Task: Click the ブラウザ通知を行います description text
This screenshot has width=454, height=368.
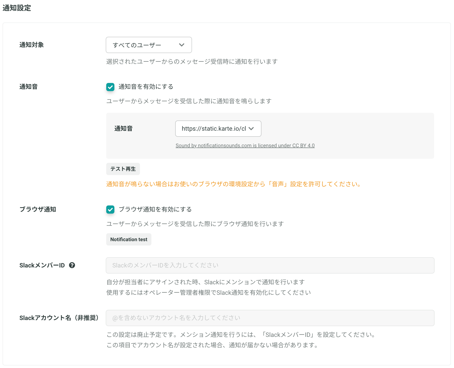Action: (195, 224)
